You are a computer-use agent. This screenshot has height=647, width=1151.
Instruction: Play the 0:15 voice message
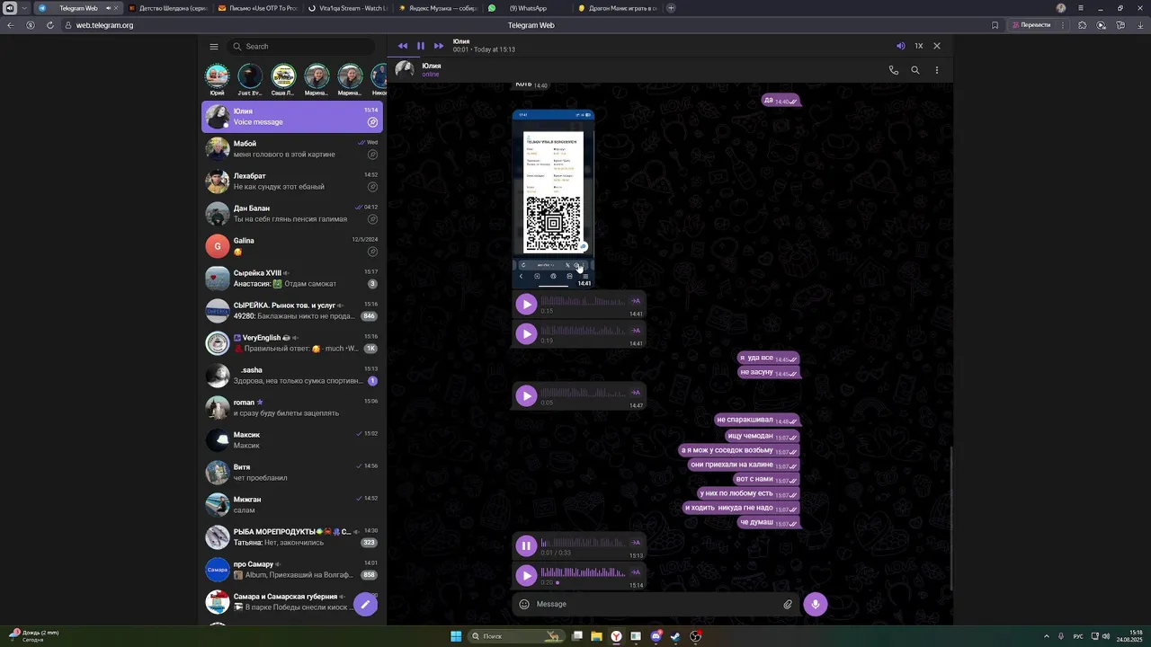click(526, 304)
